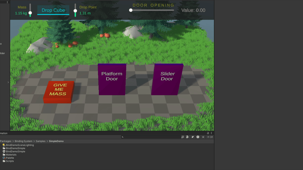The image size is (303, 170).
Task: Select the Packages breadcrumb
Action: pyautogui.click(x=5, y=141)
